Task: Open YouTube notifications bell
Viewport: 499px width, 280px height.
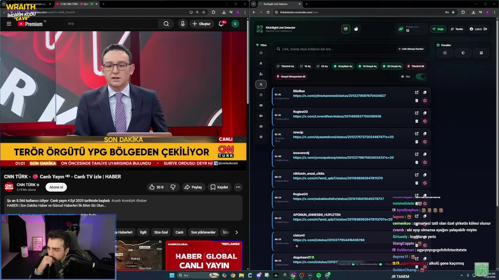Action: (x=221, y=24)
